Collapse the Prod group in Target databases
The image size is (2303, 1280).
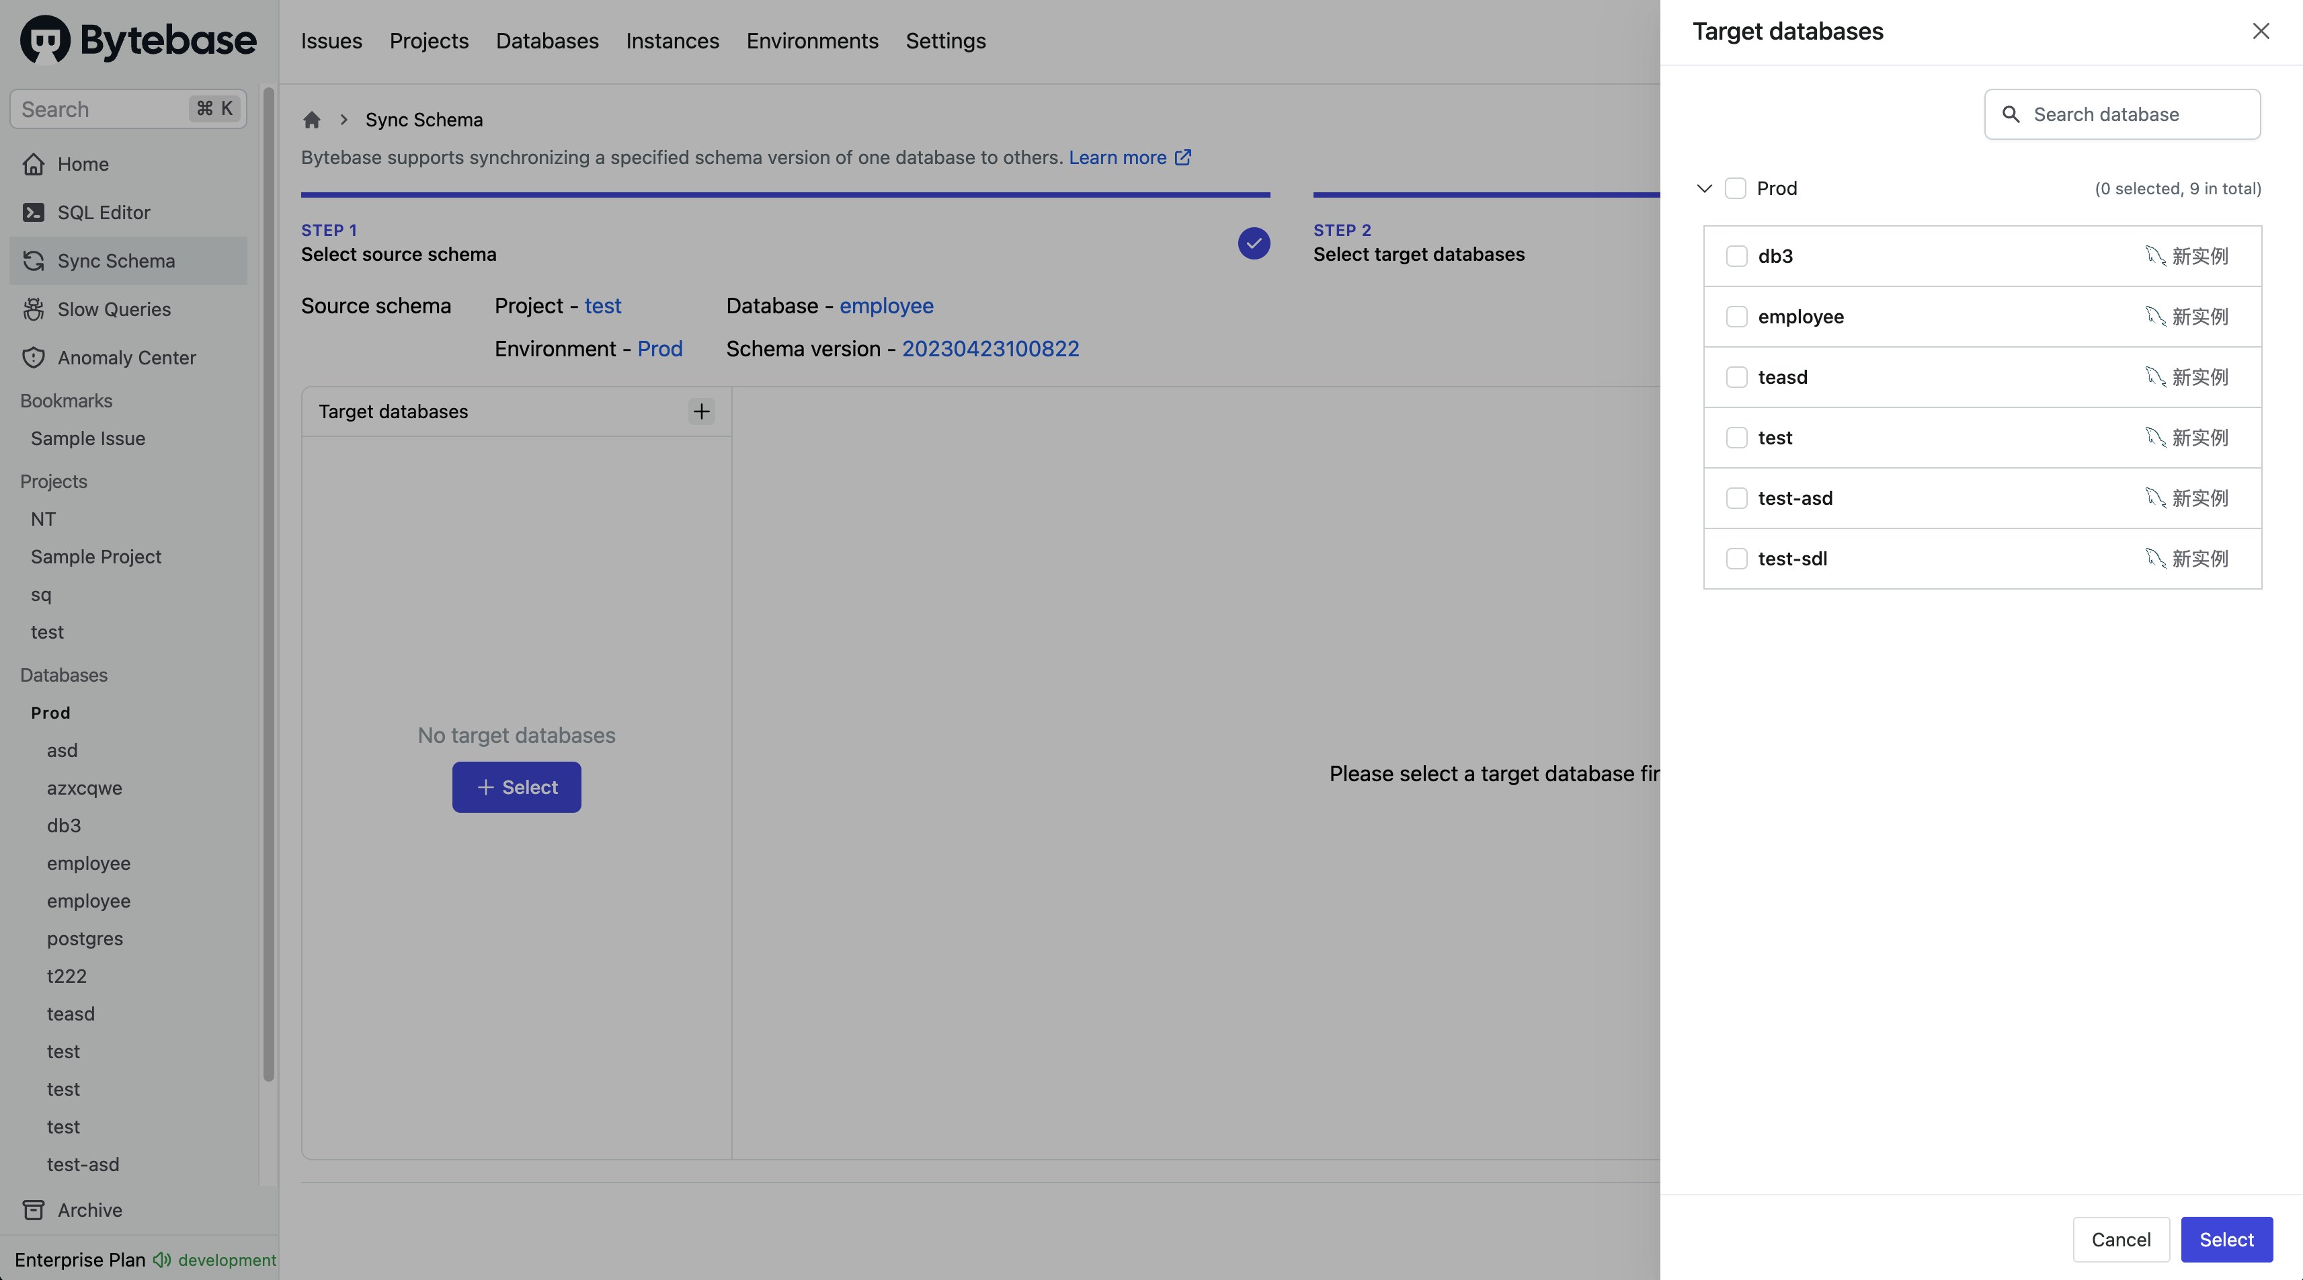tap(1703, 189)
